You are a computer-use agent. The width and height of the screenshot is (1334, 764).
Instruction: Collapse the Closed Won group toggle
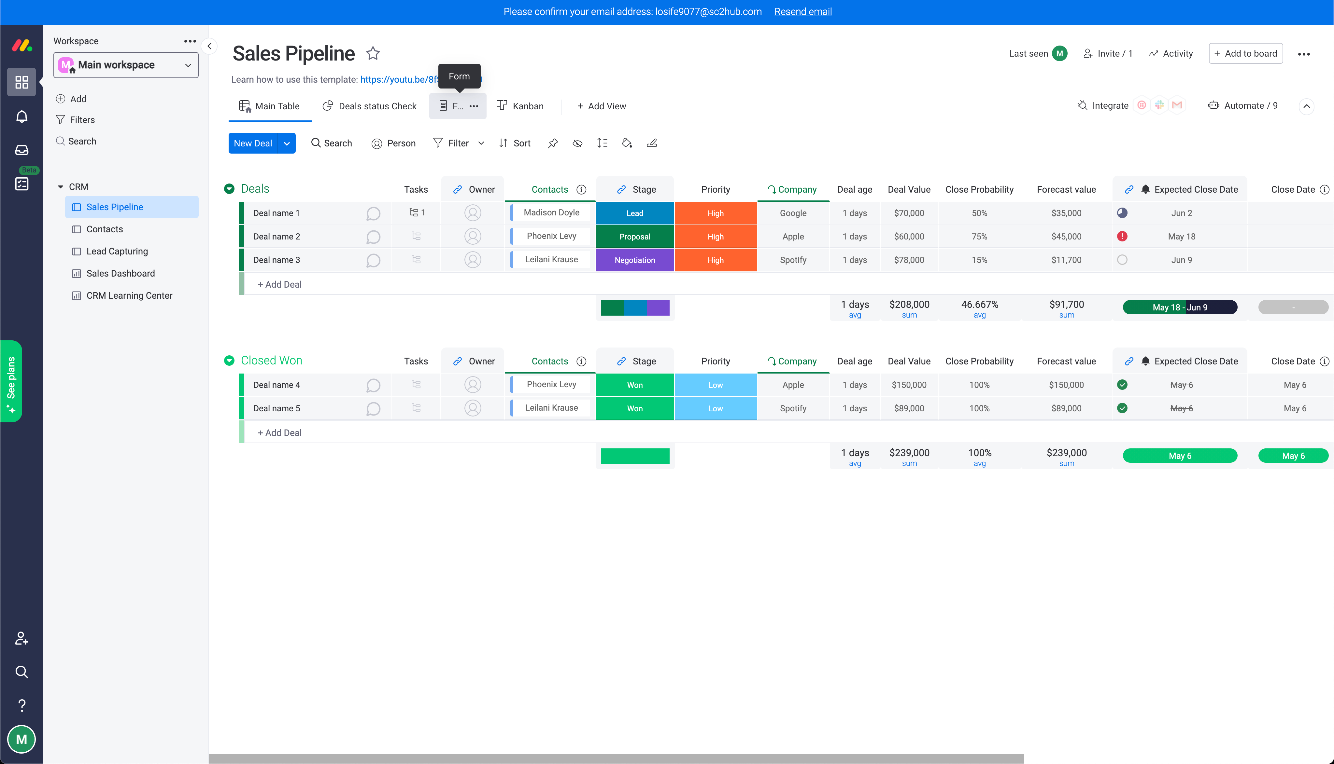pos(229,361)
